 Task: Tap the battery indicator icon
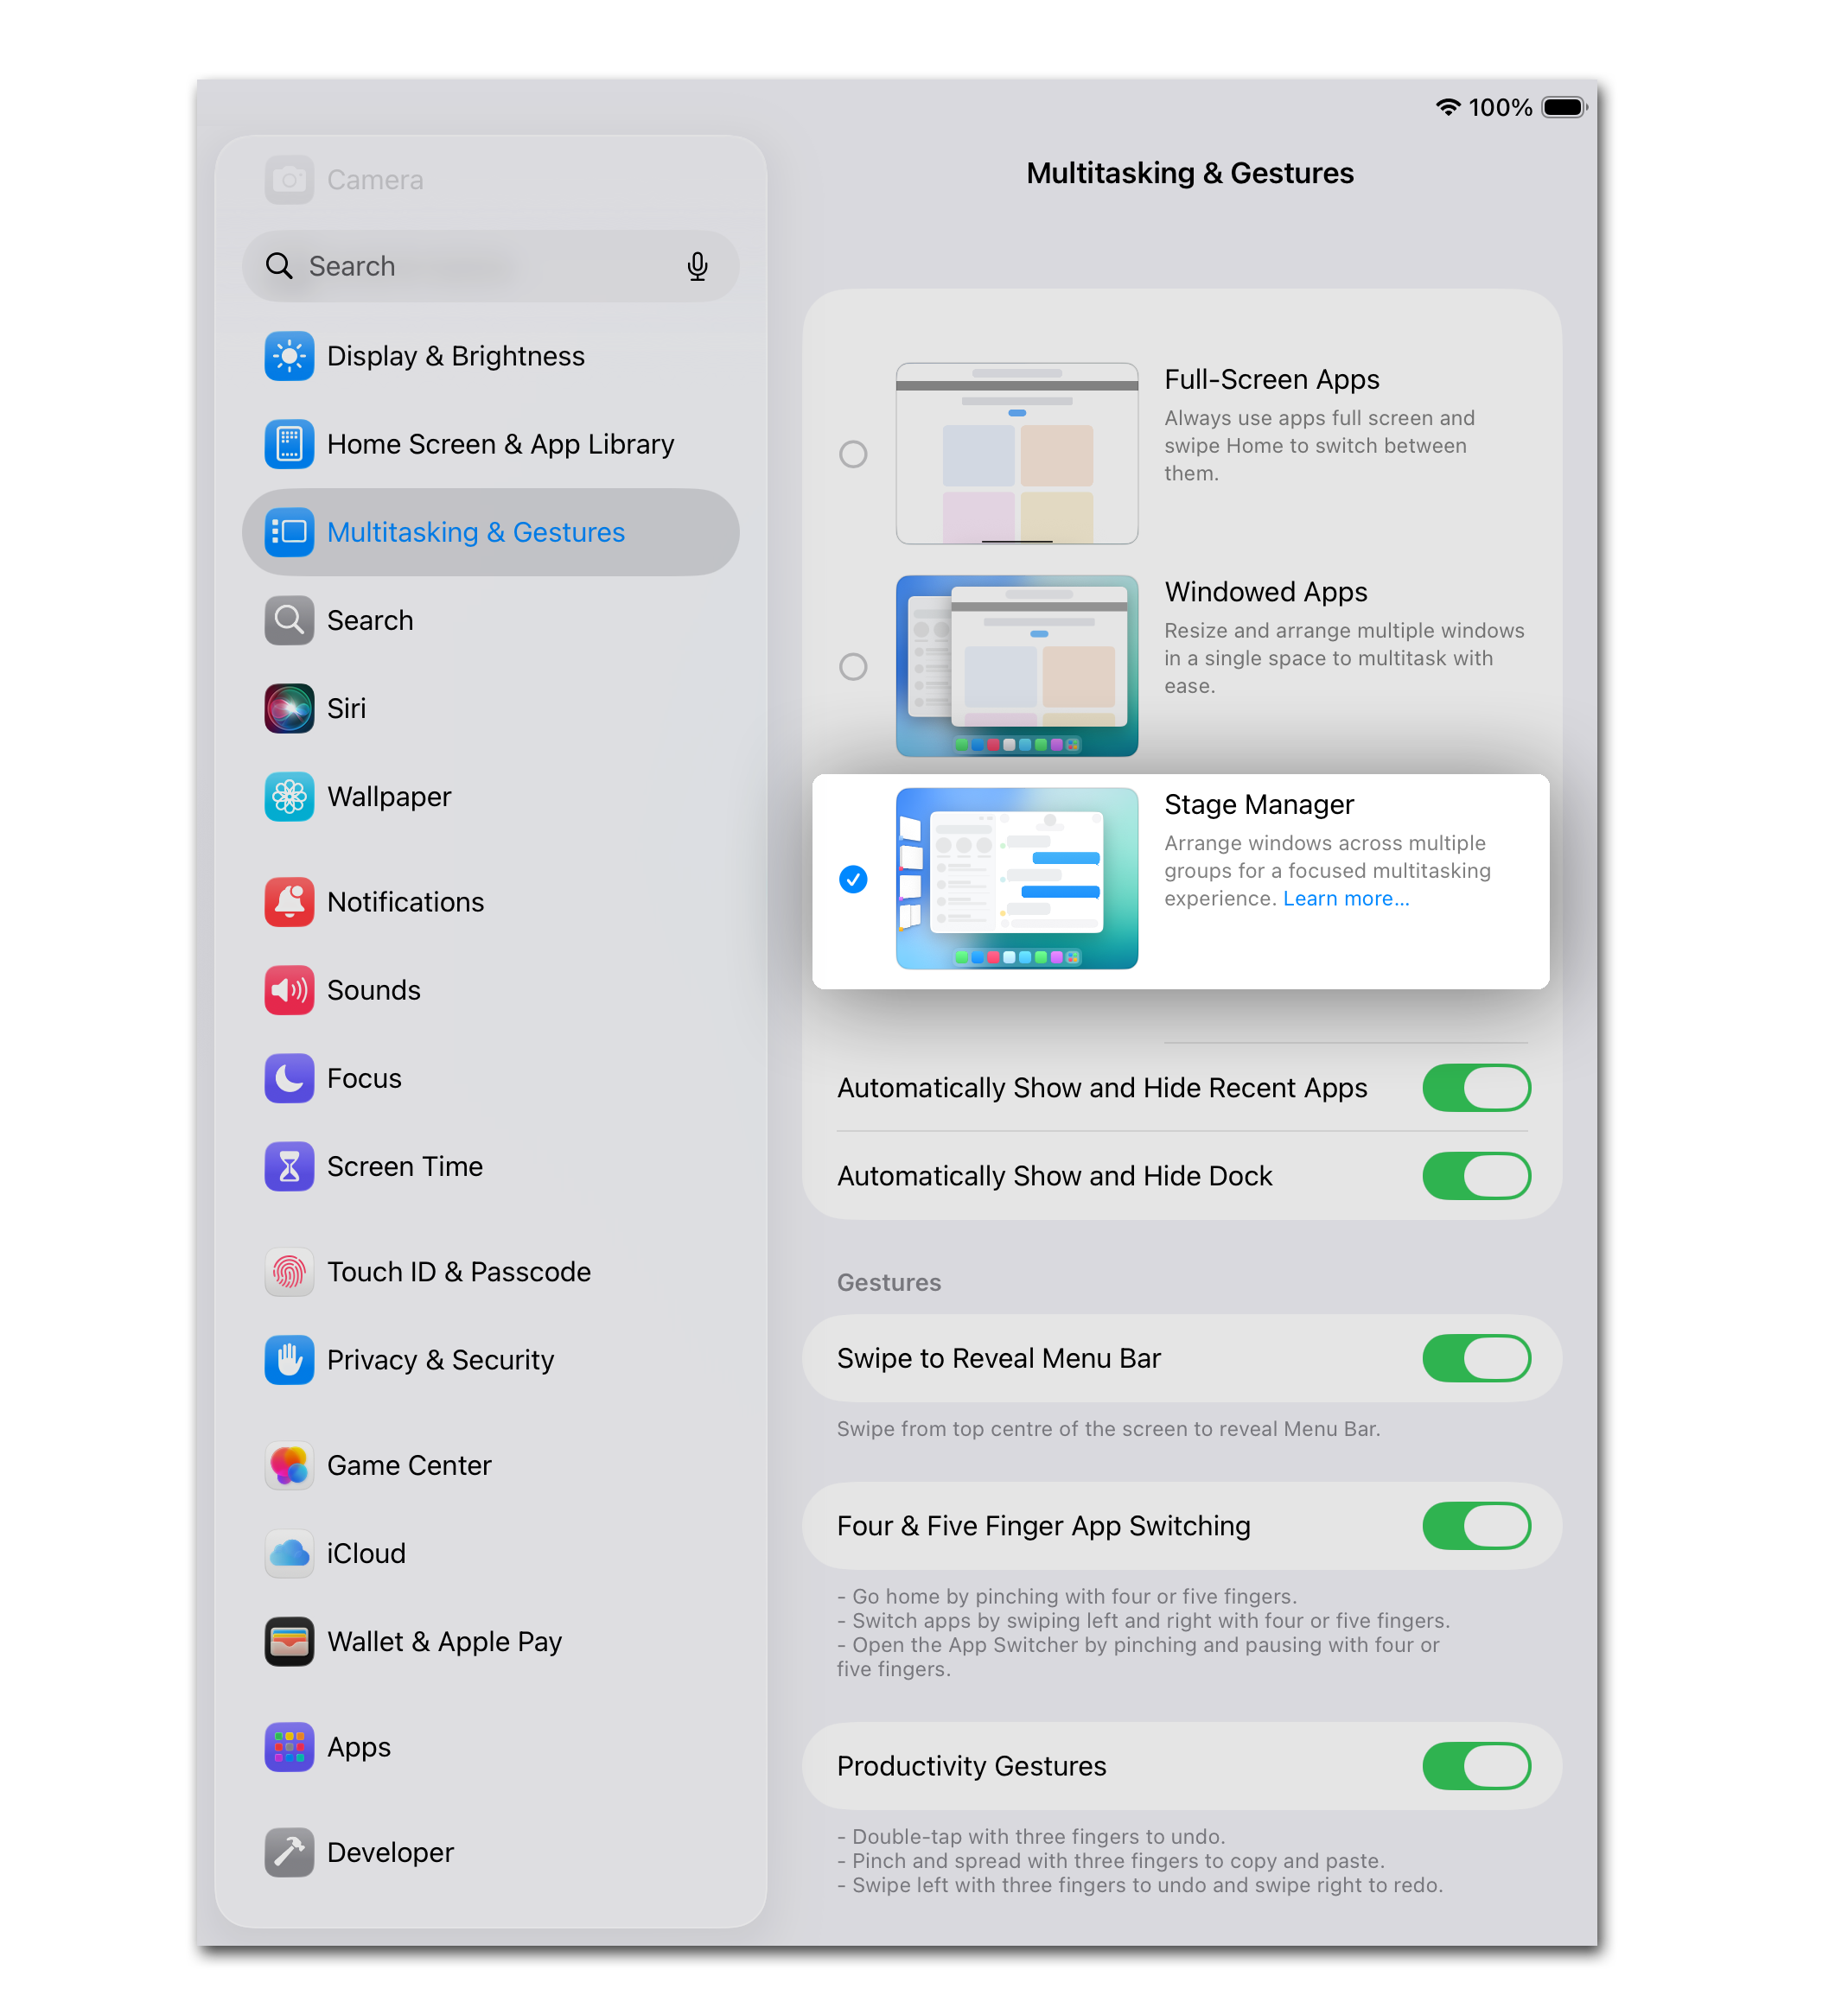coord(1565,107)
